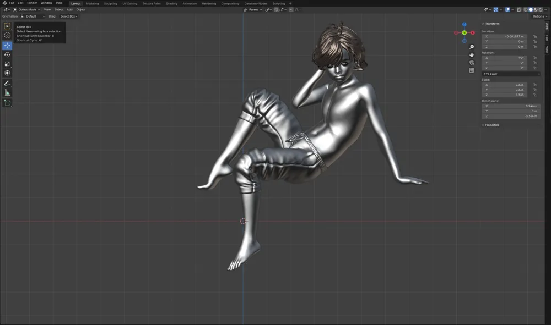
Task: Toggle the camera view icon
Action: coord(472,62)
